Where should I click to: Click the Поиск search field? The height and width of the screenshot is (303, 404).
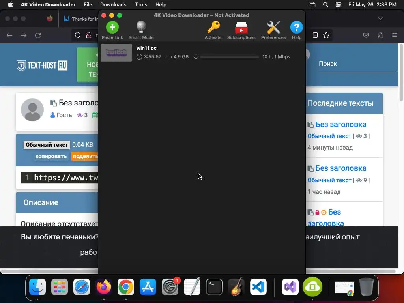357,64
